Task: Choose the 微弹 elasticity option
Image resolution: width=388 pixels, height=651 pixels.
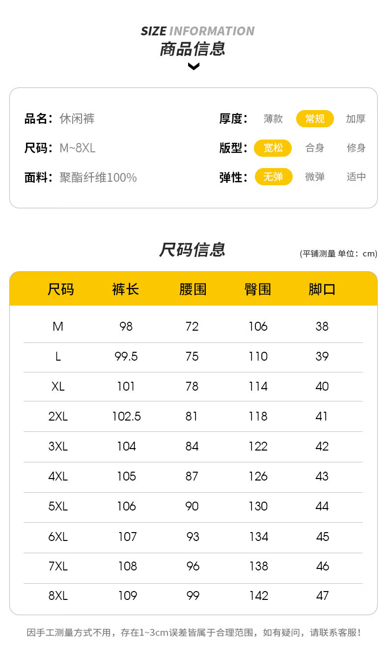Action: [x=315, y=177]
